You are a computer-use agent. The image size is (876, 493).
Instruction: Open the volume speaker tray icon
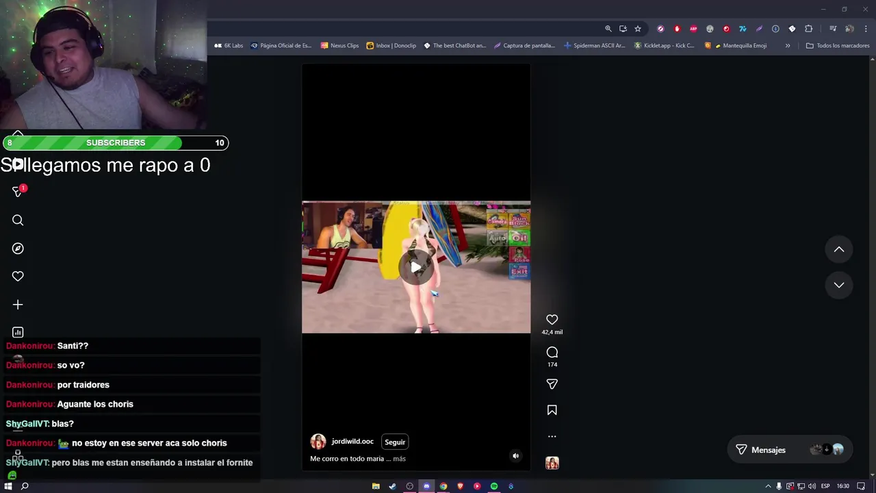(811, 486)
